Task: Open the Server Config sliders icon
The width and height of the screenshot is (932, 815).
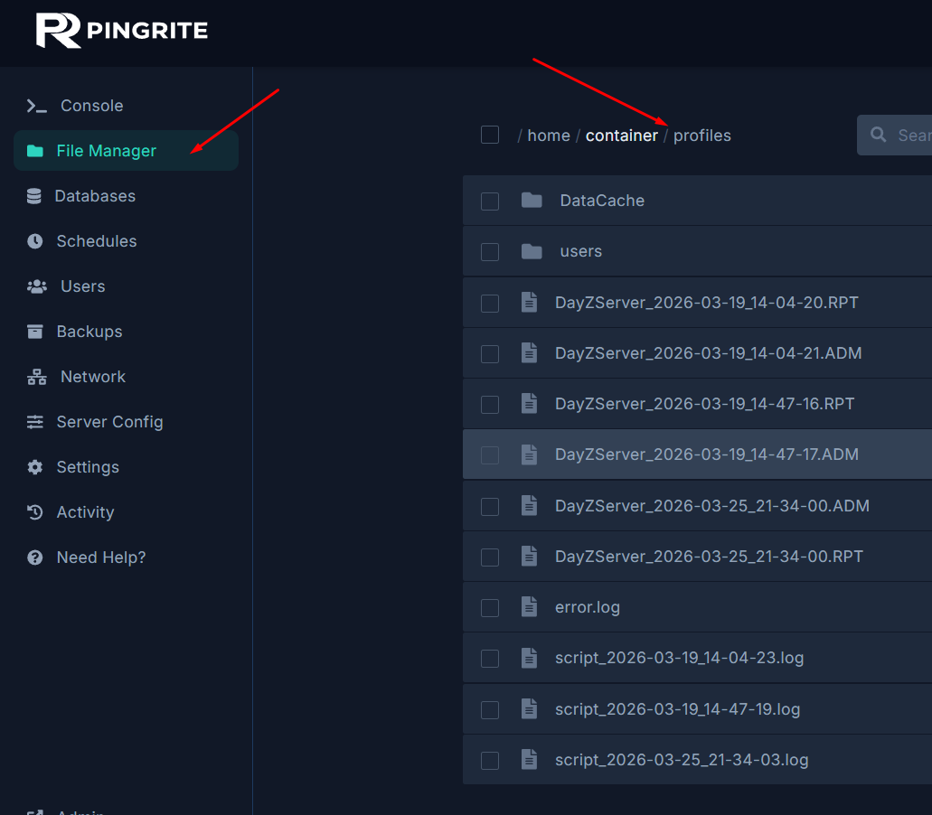Action: [x=35, y=422]
